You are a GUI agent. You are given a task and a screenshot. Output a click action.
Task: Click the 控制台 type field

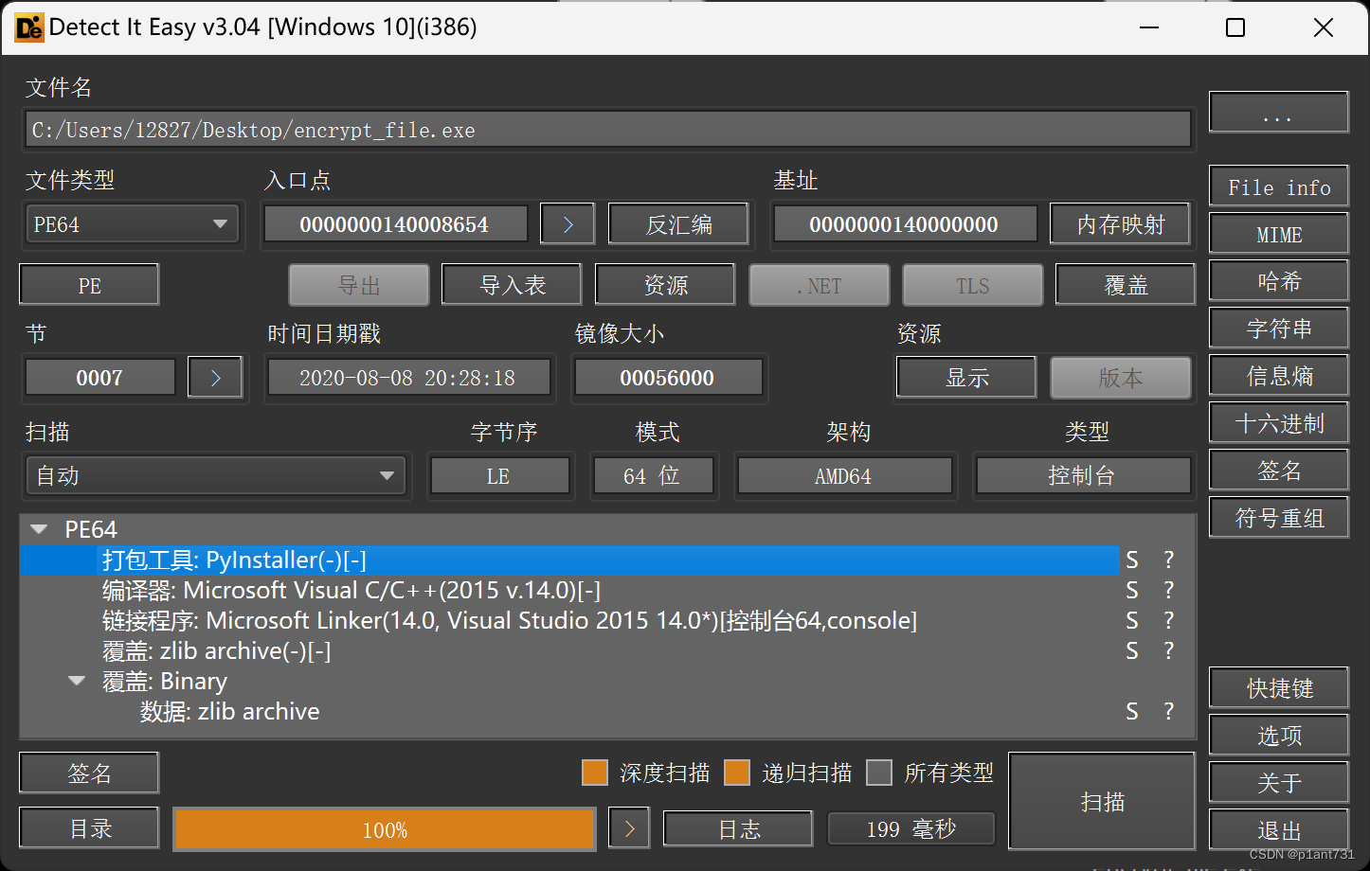coord(1083,475)
